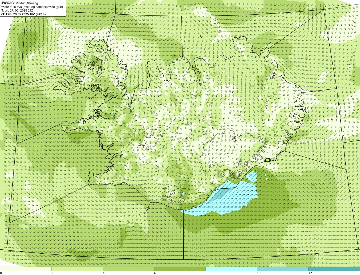This screenshot has width=360, height=275.
Task: Click the legend tick label '2'
Action: pyautogui.click(x=52, y=273)
